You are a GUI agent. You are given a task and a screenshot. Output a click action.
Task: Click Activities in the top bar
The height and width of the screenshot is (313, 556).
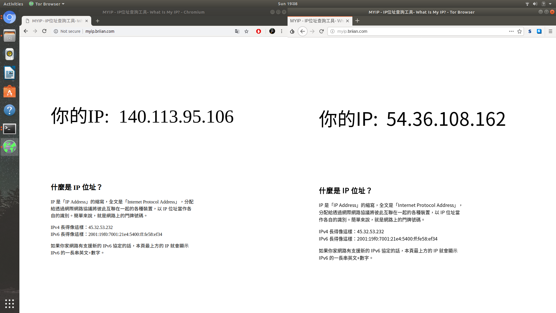click(x=13, y=4)
